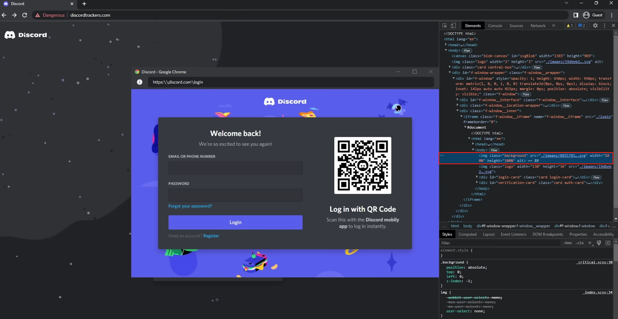Toggle the .cls class editor
The width and height of the screenshot is (618, 319).
click(580, 243)
